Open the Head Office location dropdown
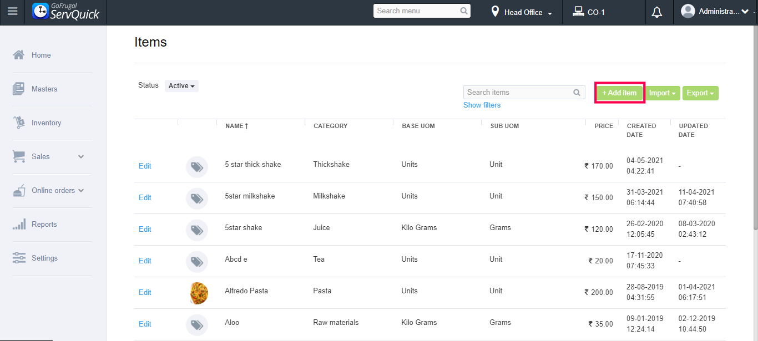Viewport: 758px width, 341px height. [x=523, y=12]
